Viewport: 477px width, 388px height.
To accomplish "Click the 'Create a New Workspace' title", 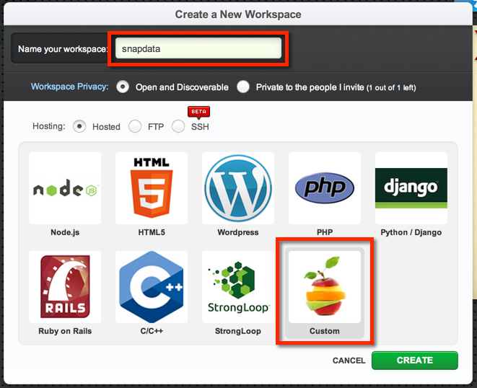I will pyautogui.click(x=238, y=14).
